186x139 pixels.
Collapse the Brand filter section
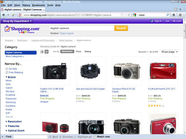[x=11, y=77]
